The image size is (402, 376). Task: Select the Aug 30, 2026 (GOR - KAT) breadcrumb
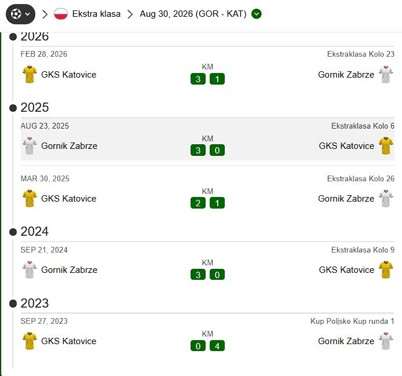193,14
